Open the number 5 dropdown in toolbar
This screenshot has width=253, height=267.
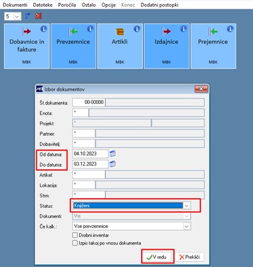[x=17, y=17]
